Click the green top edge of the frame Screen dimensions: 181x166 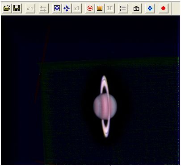pyautogui.click(x=108, y=61)
